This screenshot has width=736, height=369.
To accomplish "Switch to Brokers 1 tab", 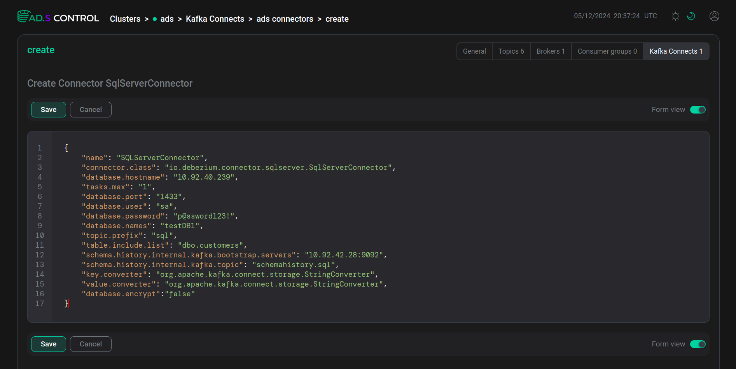I will tap(551, 51).
